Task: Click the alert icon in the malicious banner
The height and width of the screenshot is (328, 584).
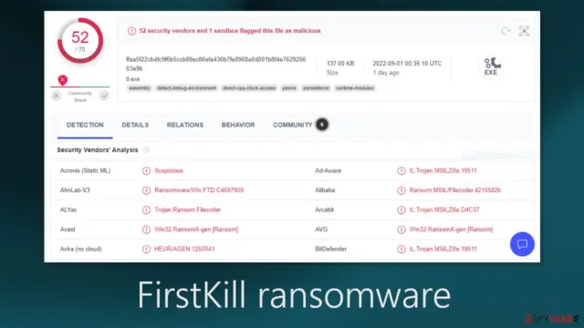Action: click(x=131, y=31)
